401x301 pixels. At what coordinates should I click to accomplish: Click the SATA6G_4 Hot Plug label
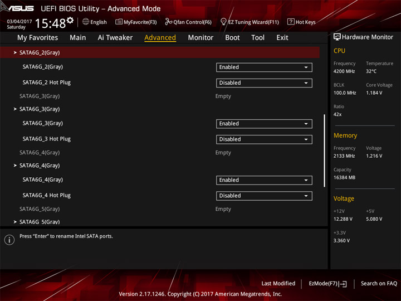(x=47, y=195)
